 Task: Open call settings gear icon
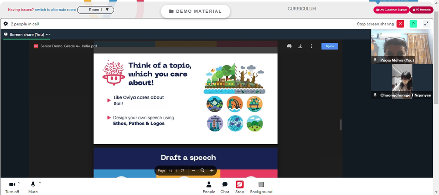pos(6,24)
